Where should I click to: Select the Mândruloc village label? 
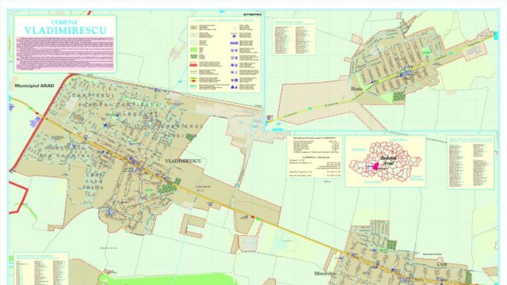pyautogui.click(x=325, y=273)
